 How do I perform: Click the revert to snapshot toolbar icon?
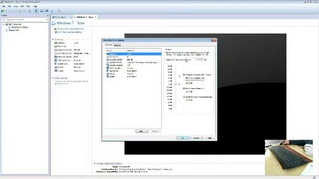tap(25, 11)
